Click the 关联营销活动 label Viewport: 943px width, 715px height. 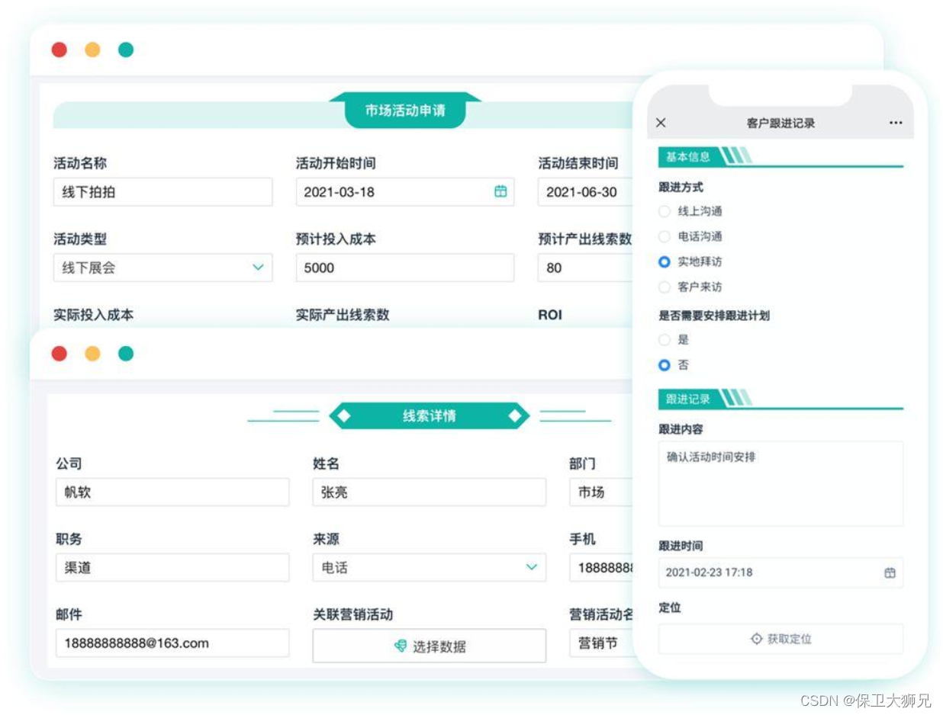353,614
